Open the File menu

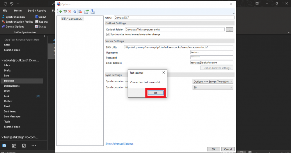pos(5,10)
